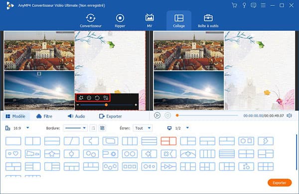Open the shopping cart purchase icon

pyautogui.click(x=234, y=5)
